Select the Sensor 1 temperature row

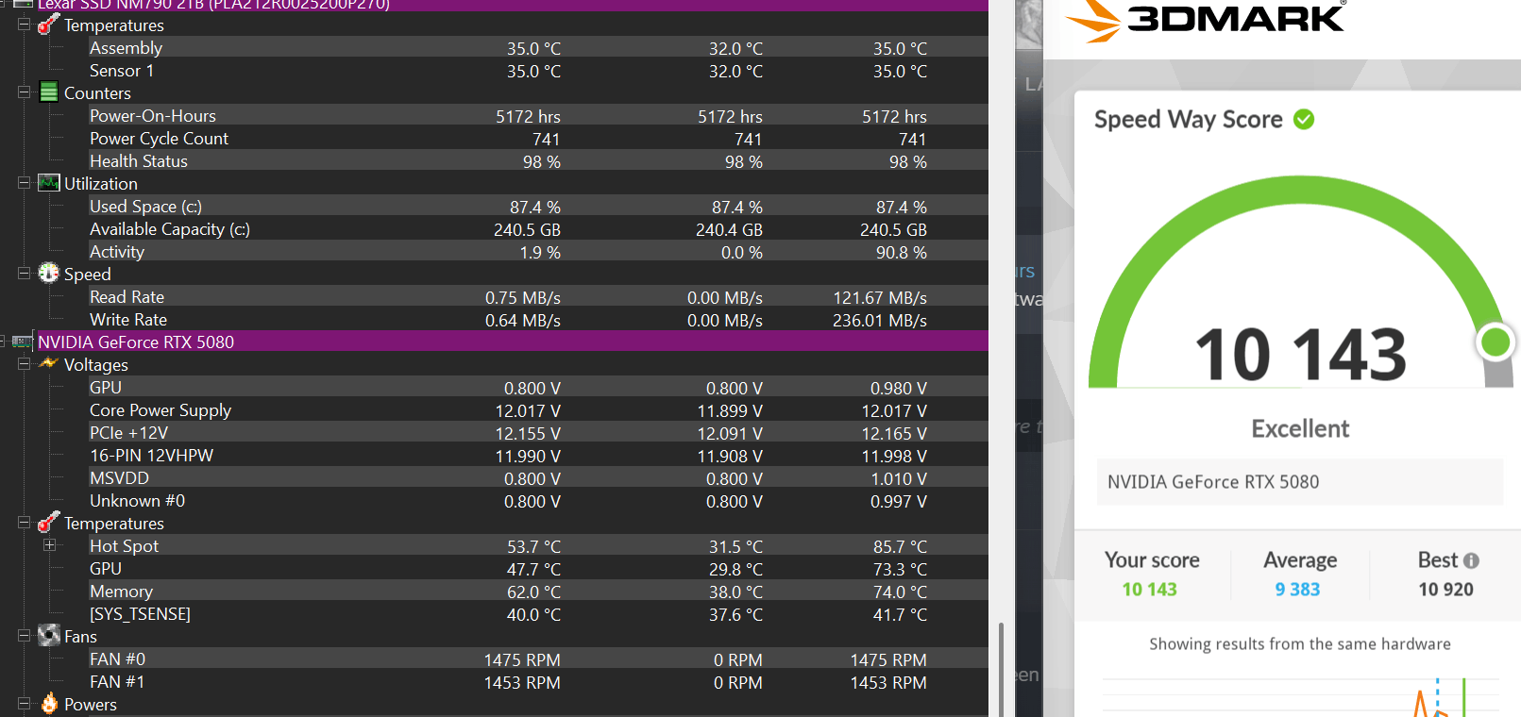538,70
